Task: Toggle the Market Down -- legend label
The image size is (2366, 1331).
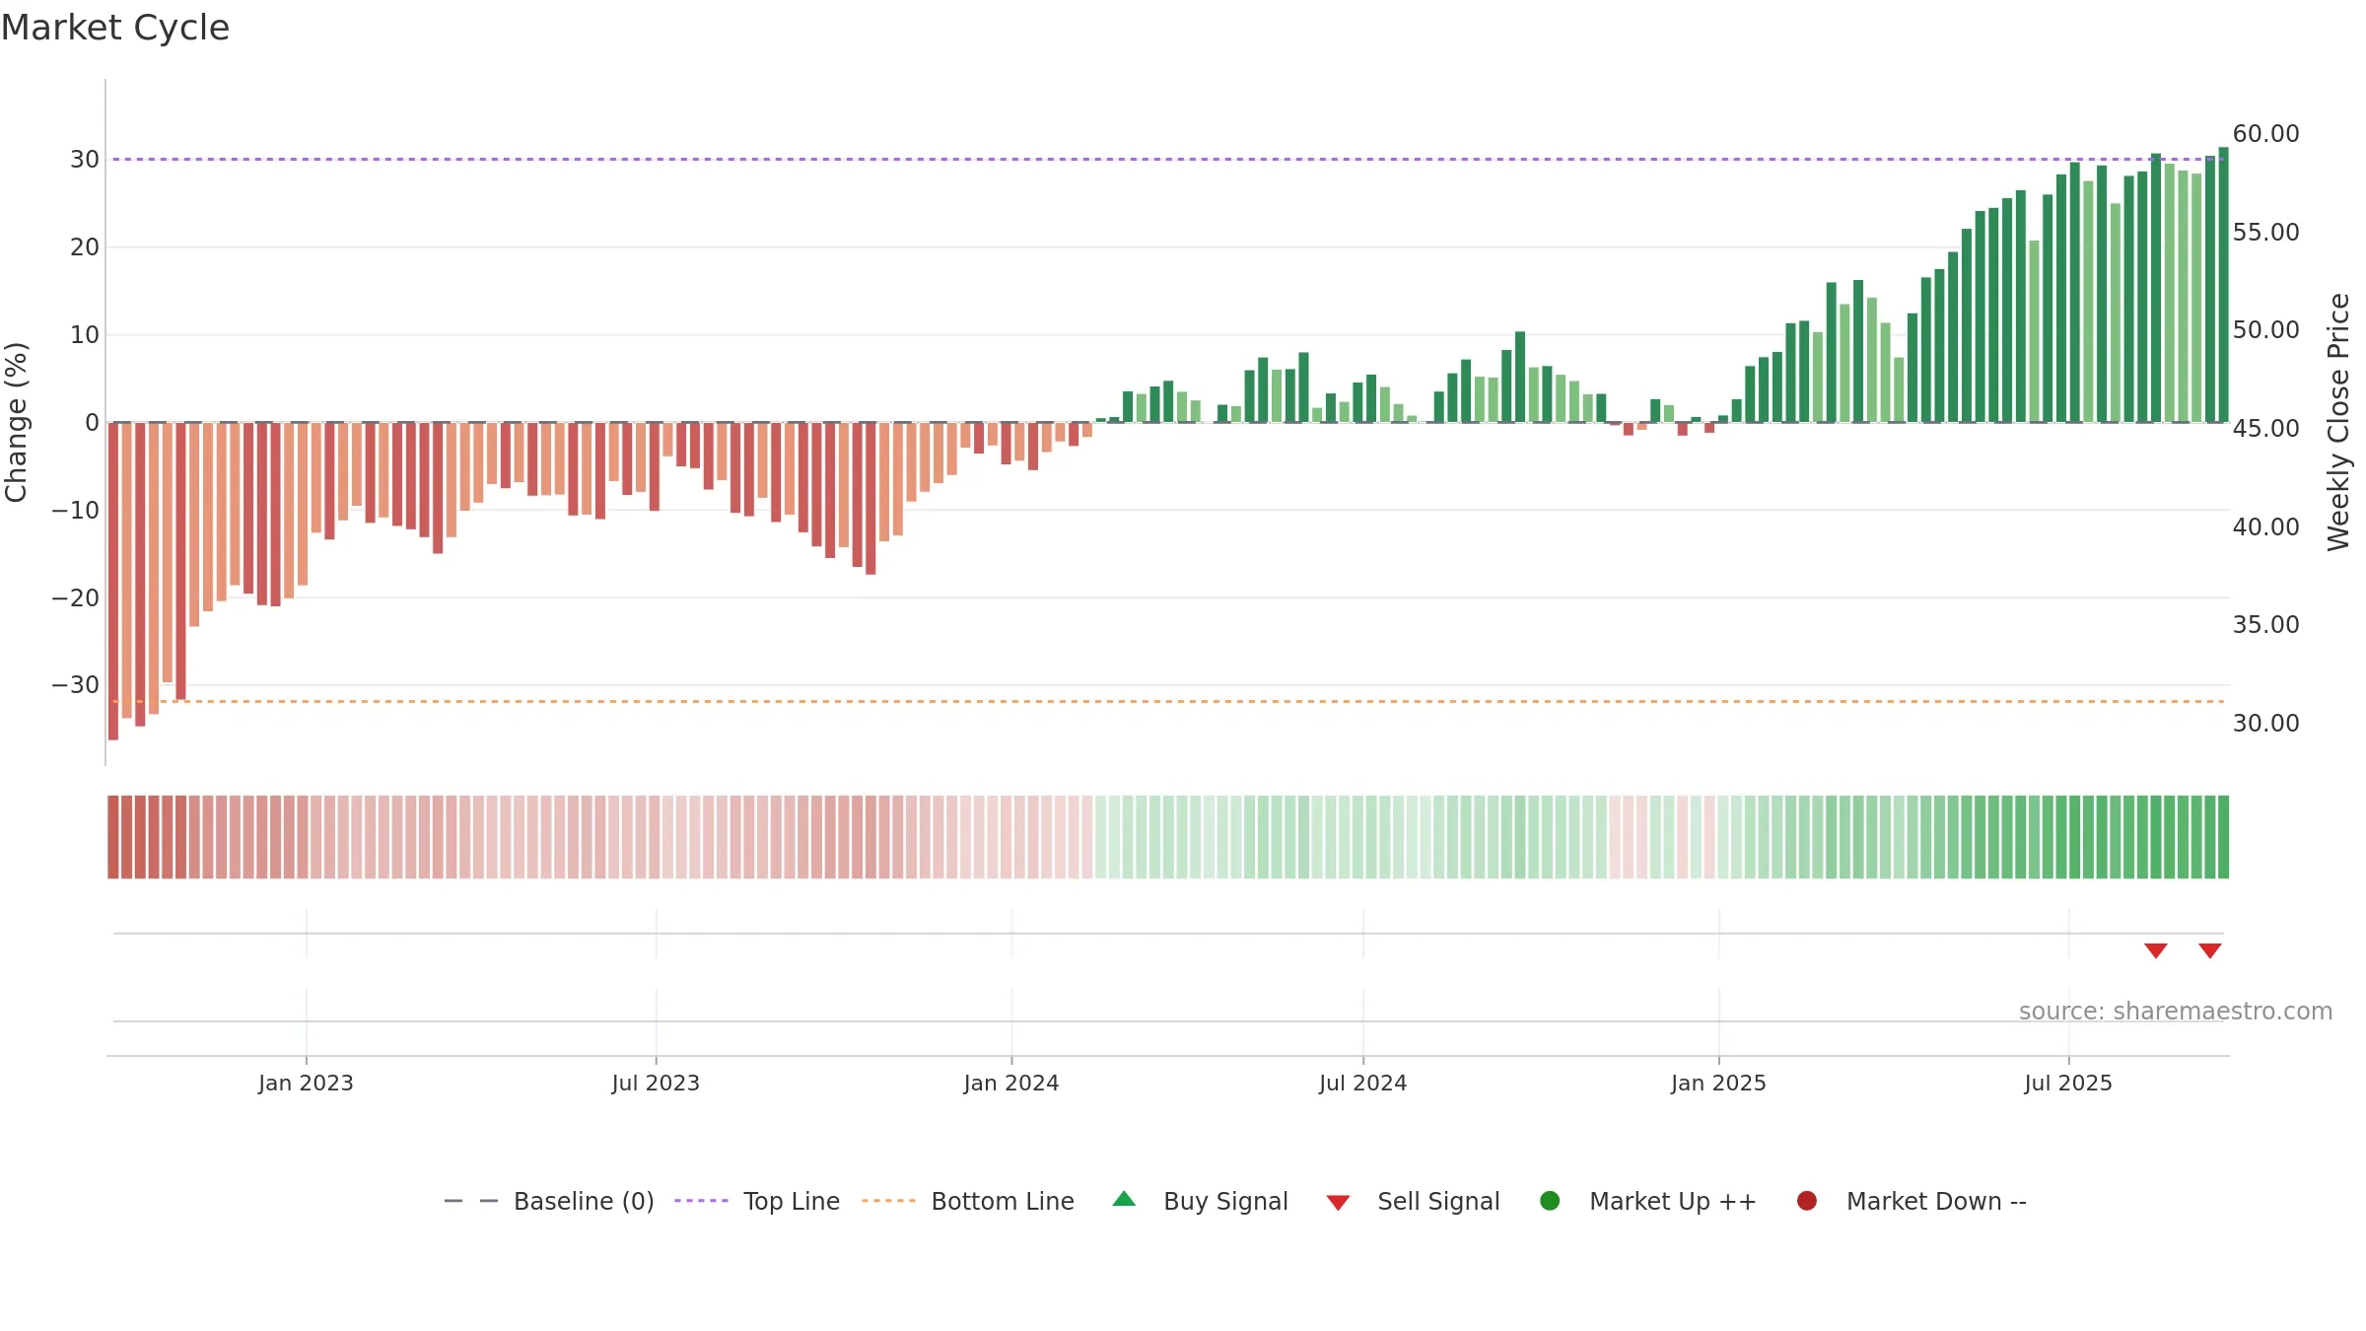Action: (x=1936, y=1202)
